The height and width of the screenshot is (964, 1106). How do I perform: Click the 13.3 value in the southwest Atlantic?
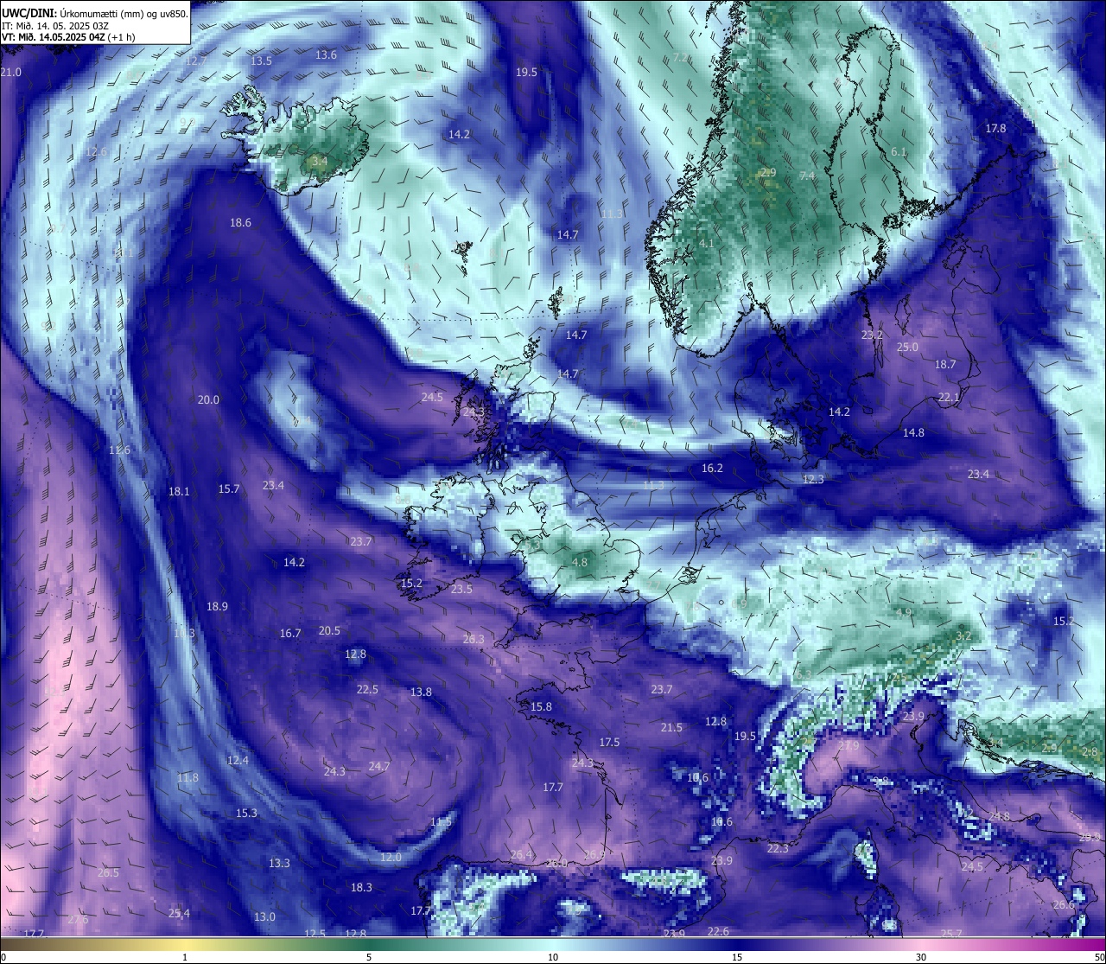coord(279,864)
